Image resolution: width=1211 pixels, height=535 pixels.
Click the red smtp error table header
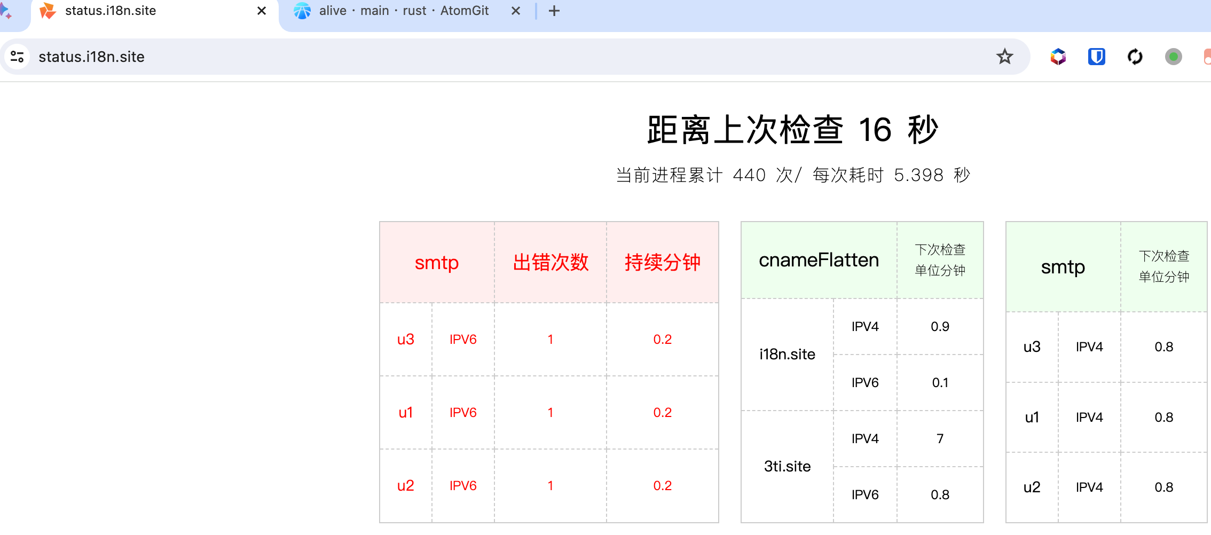tap(436, 263)
